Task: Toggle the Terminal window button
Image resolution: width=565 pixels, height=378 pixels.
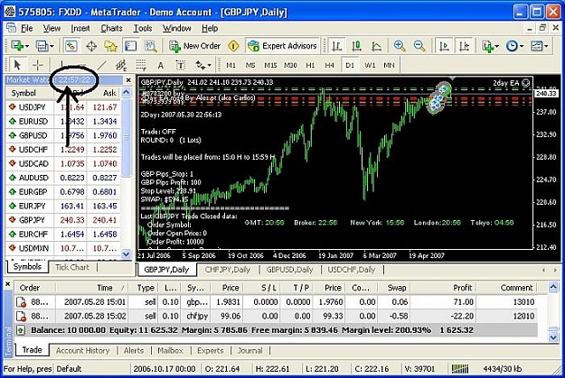Action: [x=130, y=46]
